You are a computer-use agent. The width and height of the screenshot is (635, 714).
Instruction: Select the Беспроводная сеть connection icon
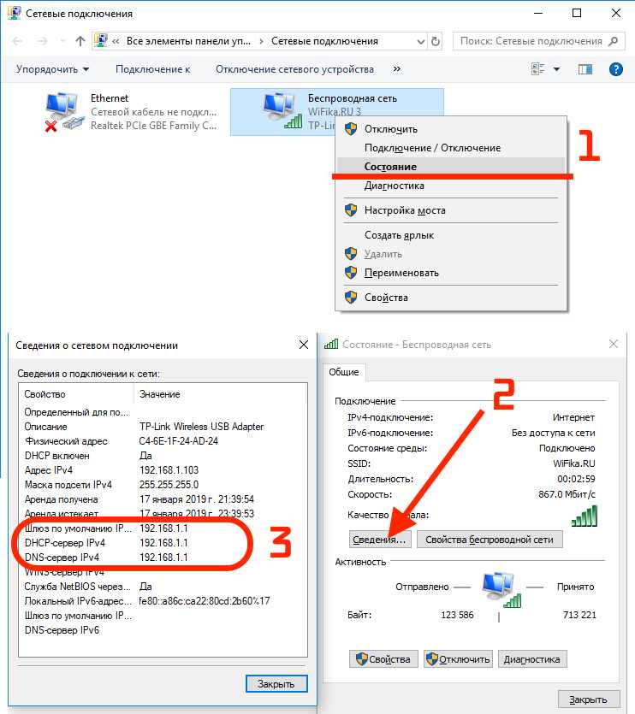pyautogui.click(x=282, y=110)
